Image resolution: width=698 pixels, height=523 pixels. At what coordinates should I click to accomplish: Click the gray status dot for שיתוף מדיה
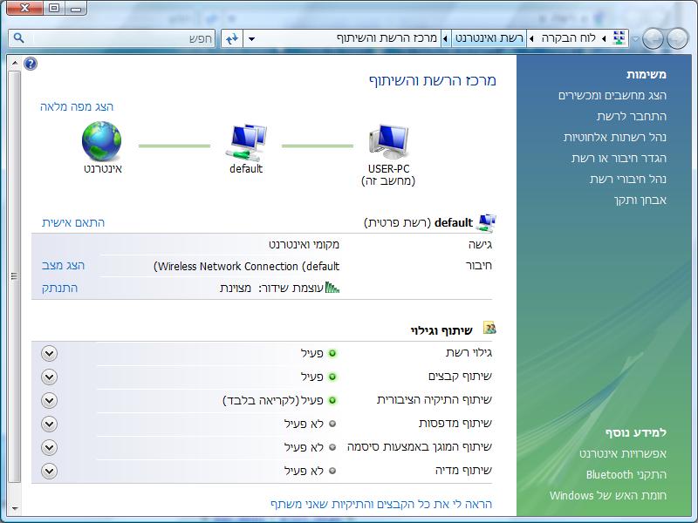click(332, 471)
